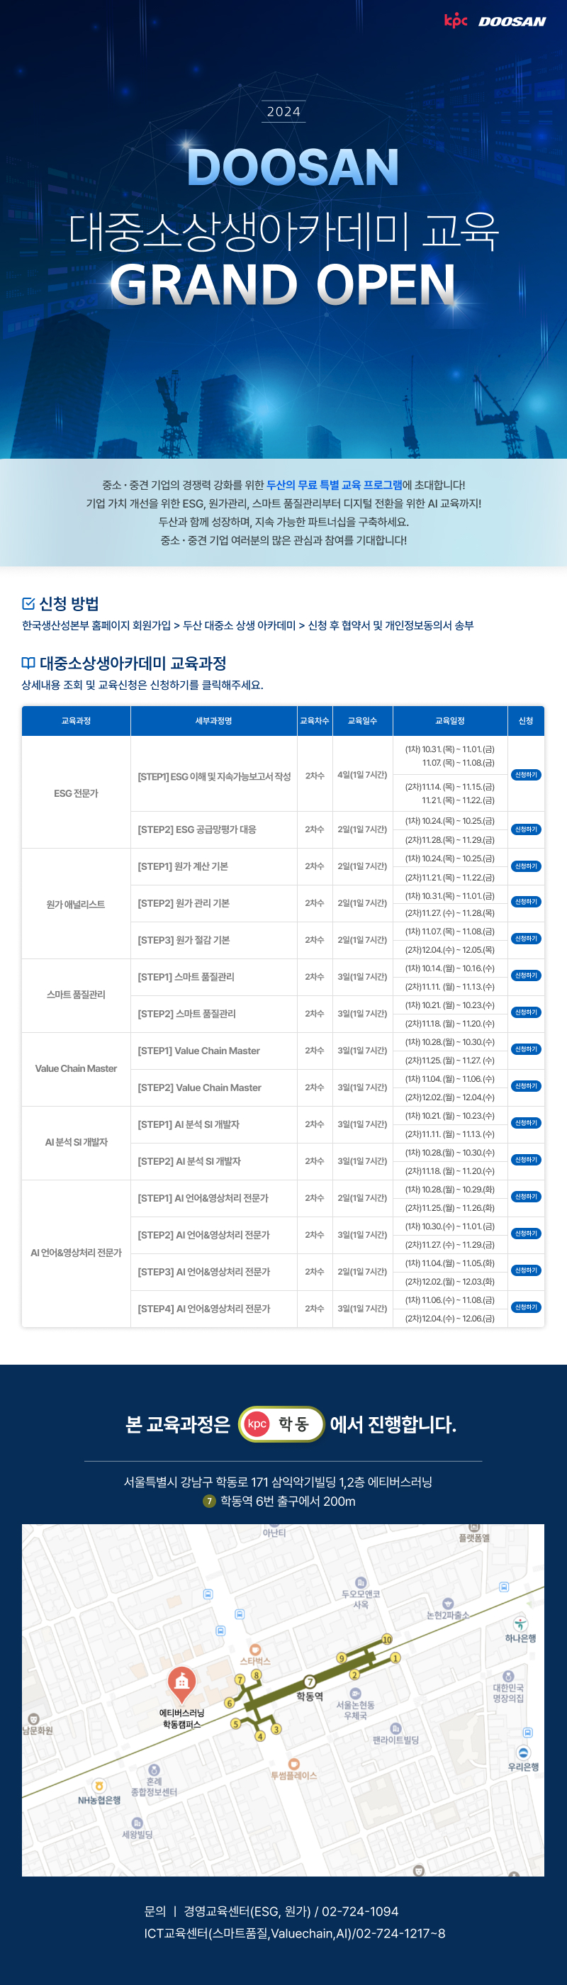
Task: Select the red 에티버스러닝 location pin on map
Action: pyautogui.click(x=182, y=1686)
